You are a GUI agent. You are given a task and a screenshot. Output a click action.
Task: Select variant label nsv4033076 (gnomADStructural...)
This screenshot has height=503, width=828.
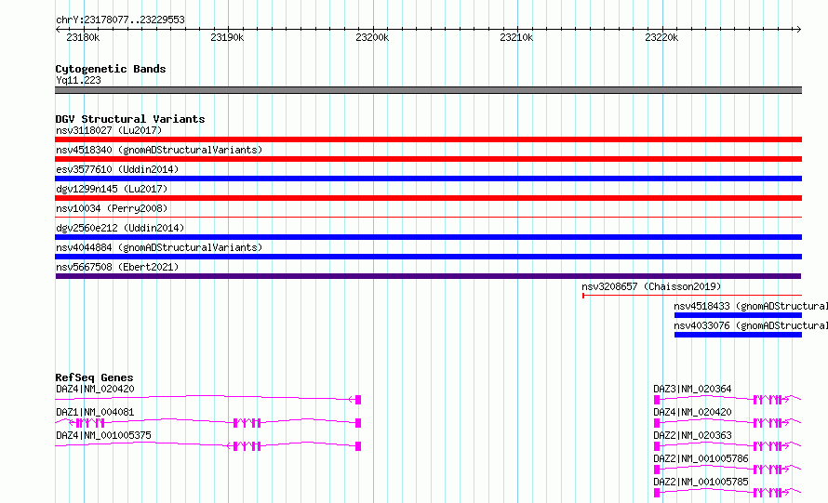751,325
